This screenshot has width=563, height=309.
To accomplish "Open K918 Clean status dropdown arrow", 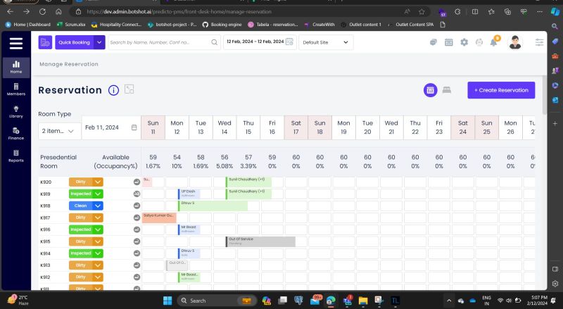I will 98,206.
